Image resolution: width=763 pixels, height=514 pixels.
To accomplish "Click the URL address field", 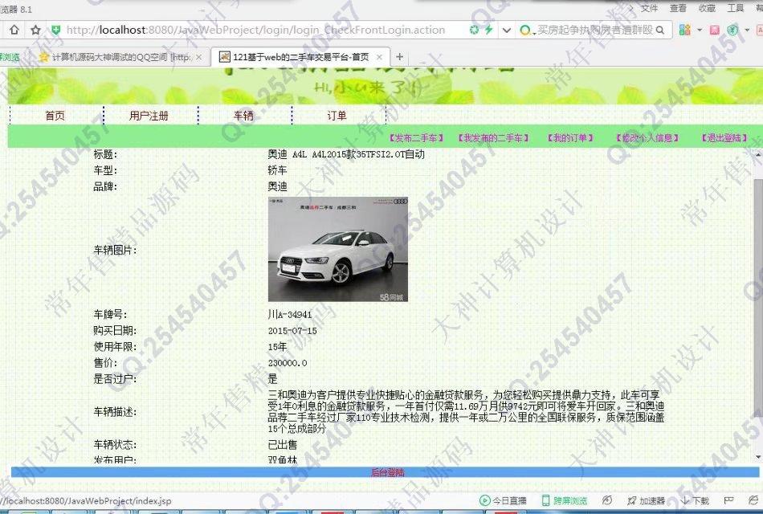I will tap(255, 31).
